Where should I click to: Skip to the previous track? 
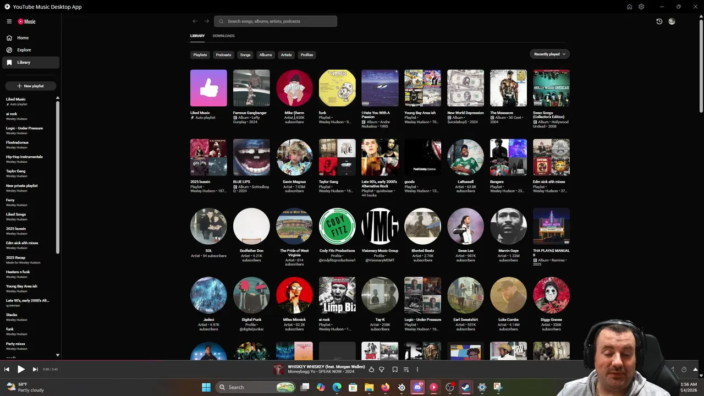coord(7,370)
